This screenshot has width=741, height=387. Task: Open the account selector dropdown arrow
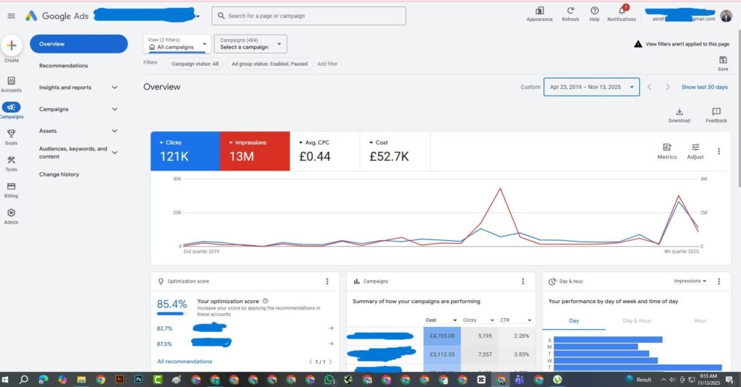tap(198, 17)
